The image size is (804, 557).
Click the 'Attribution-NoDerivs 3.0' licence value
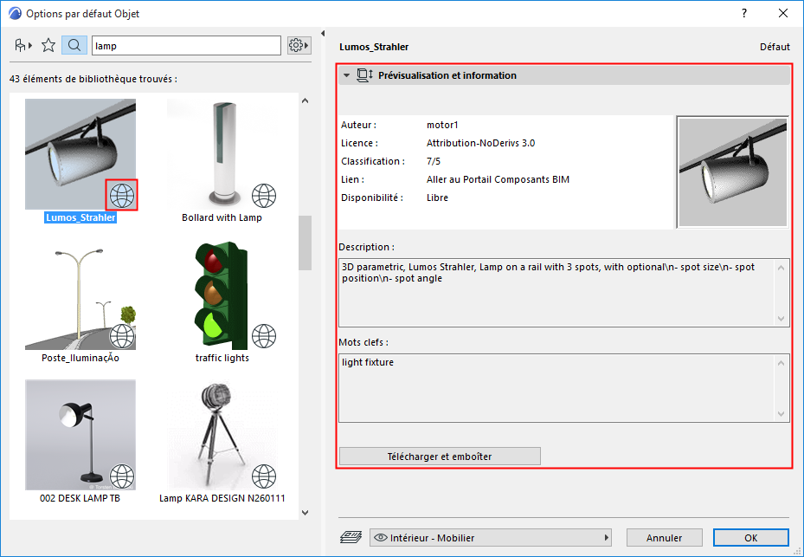click(480, 143)
